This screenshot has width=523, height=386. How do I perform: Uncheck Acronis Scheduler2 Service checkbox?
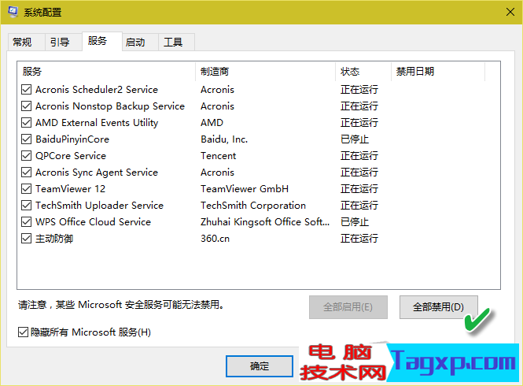27,90
